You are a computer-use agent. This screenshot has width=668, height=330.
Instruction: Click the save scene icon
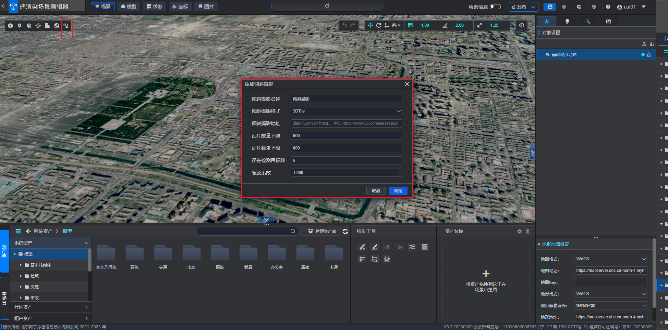(550, 7)
